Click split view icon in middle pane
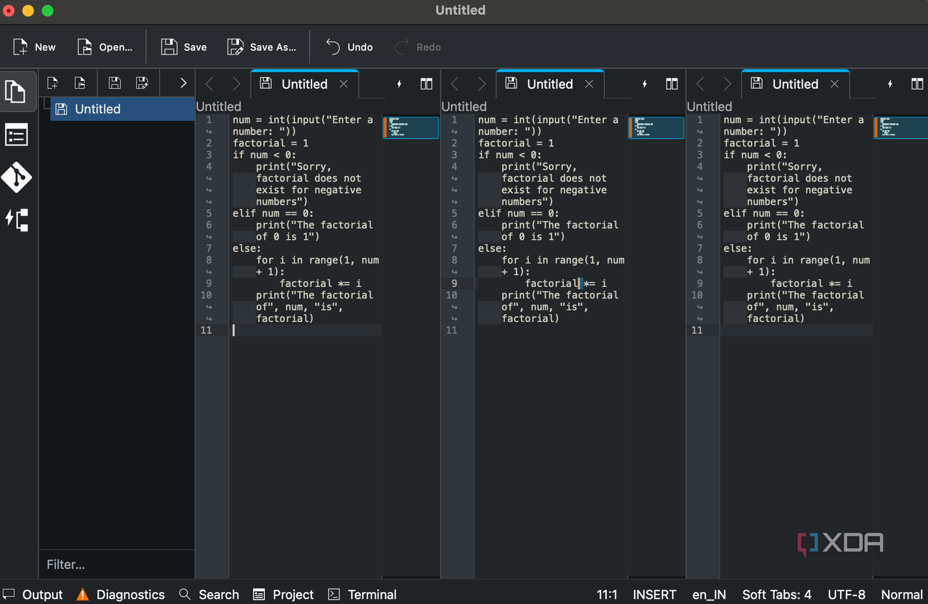 tap(672, 84)
